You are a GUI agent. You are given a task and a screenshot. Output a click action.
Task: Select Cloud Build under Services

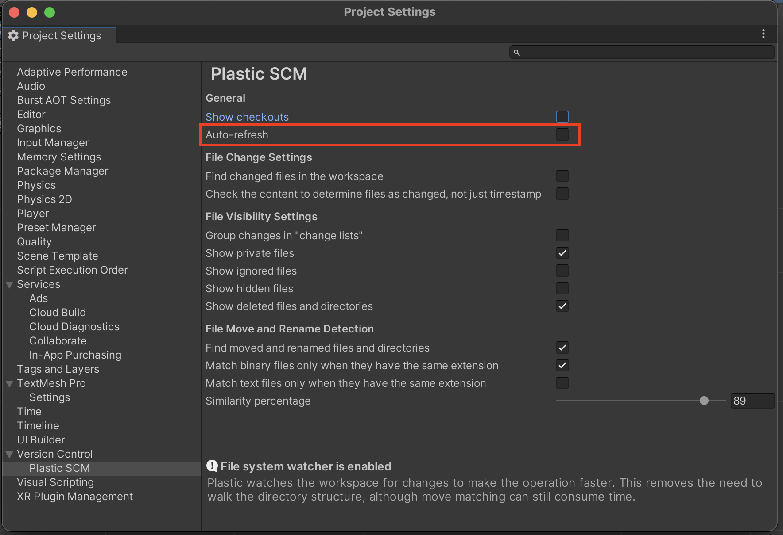(58, 313)
